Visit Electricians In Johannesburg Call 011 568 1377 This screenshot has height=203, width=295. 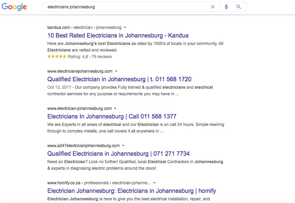pos(112,116)
